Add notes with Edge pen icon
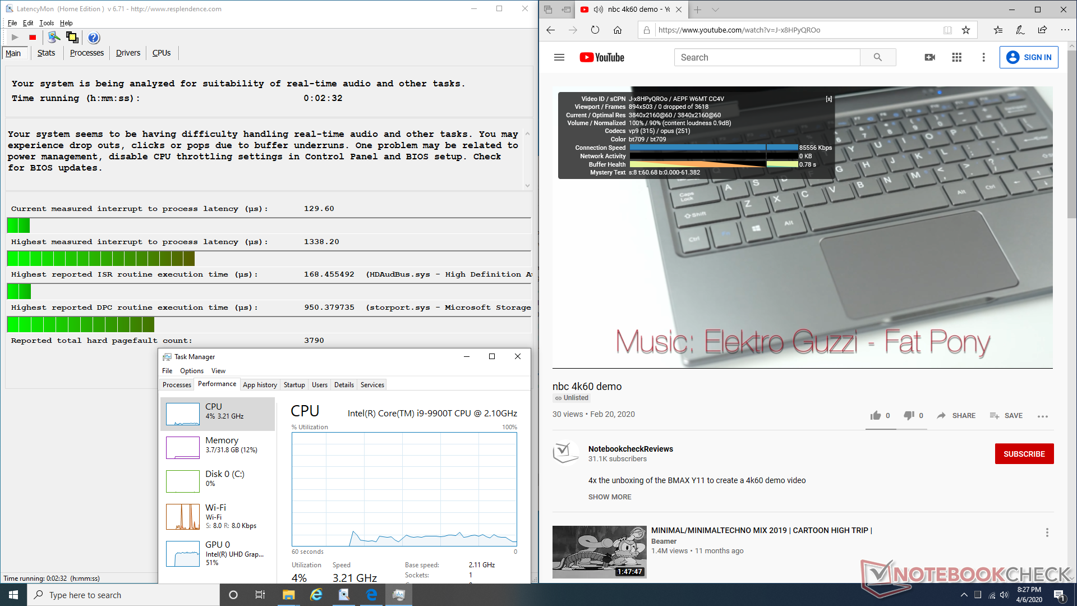 coord(1020,30)
